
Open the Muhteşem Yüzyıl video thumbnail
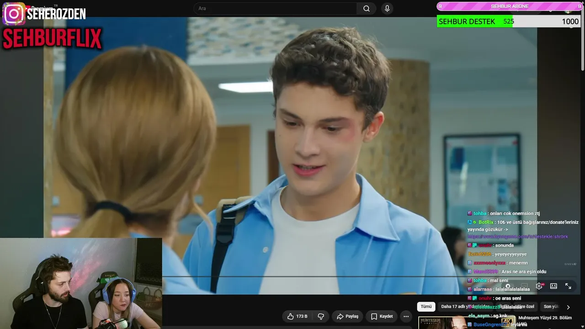click(x=467, y=322)
